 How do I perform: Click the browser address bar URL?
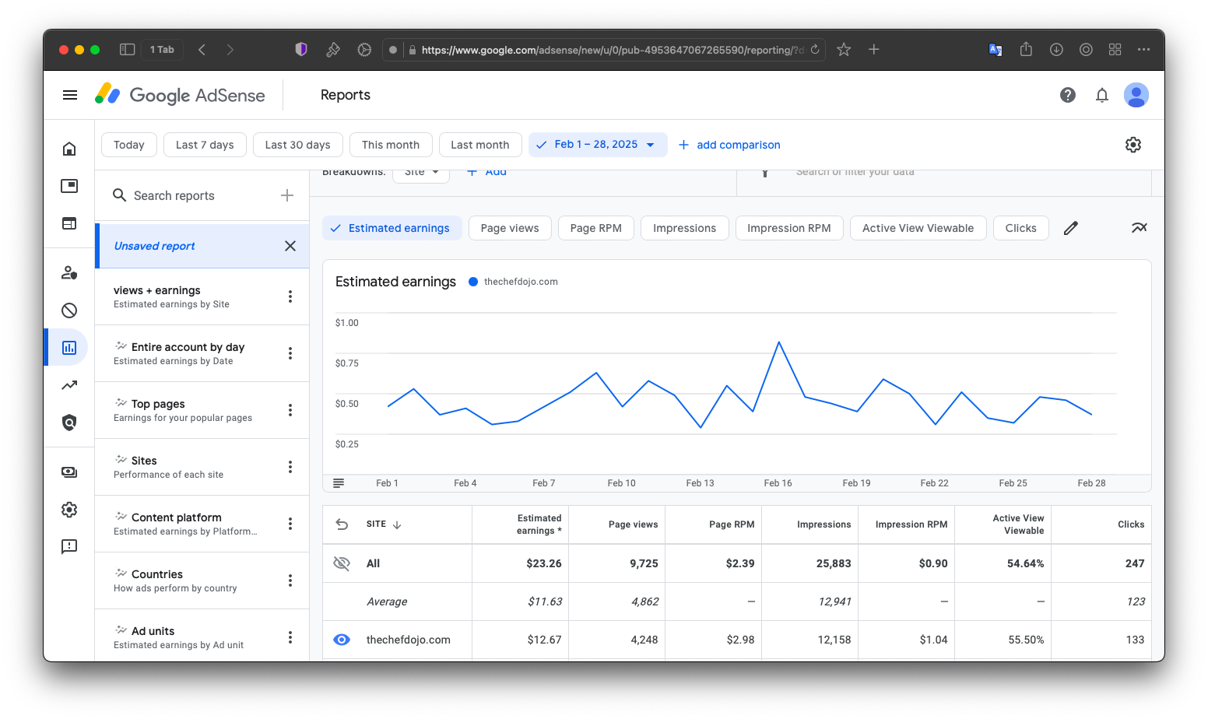613,50
